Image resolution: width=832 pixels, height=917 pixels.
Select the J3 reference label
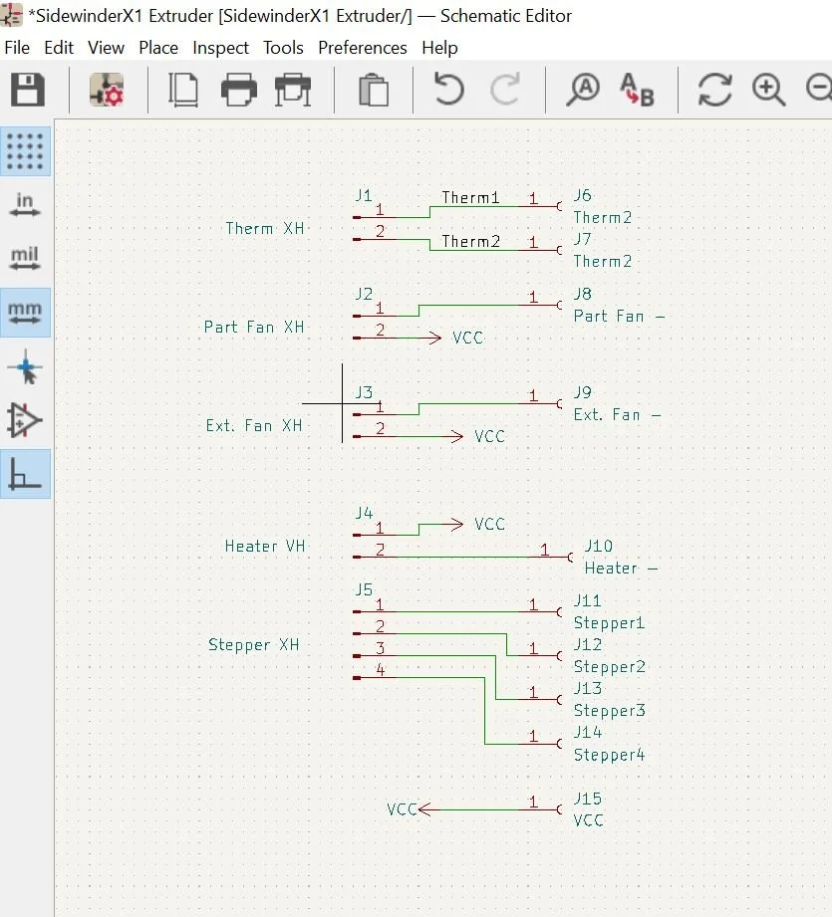(364, 392)
